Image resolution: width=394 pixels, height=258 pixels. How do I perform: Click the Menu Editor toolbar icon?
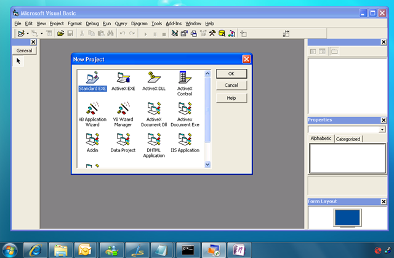pyautogui.click(x=49, y=33)
